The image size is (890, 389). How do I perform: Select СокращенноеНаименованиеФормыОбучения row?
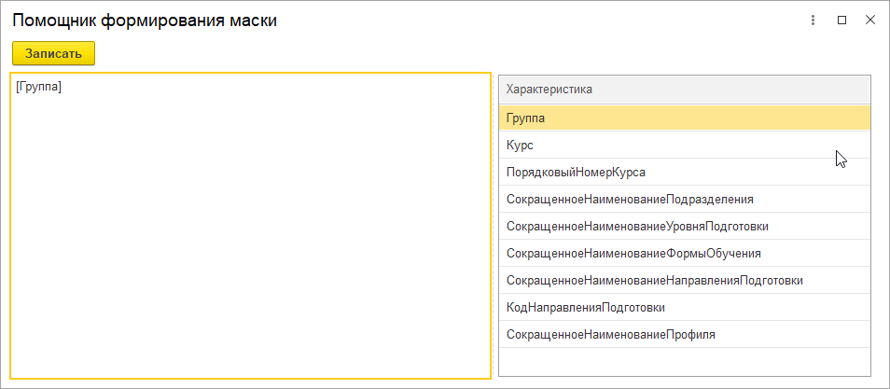[685, 254]
